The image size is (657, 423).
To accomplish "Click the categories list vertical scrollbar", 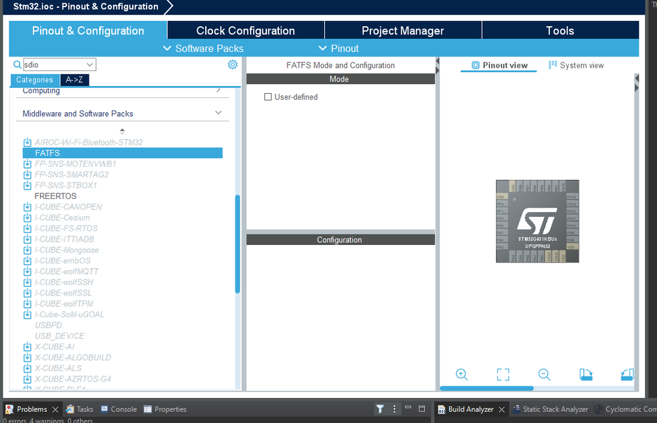I will (237, 244).
